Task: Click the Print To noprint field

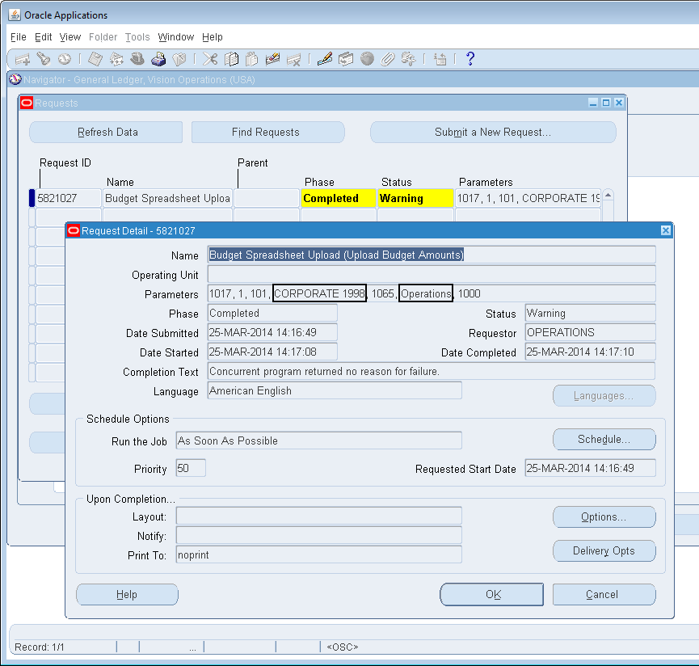Action: 318,554
